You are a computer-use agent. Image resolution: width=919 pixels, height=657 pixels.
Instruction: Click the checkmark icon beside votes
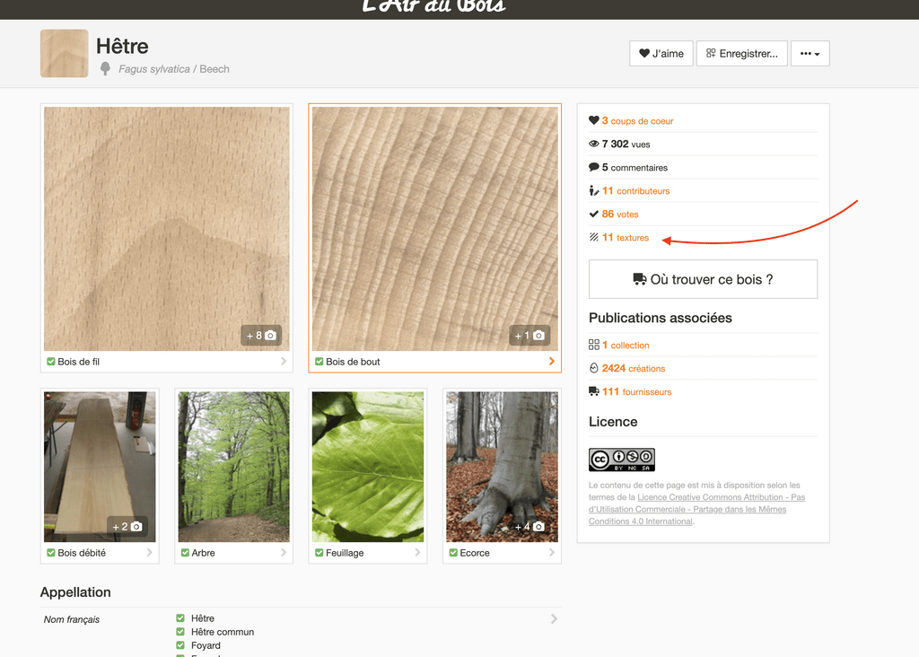coord(594,214)
